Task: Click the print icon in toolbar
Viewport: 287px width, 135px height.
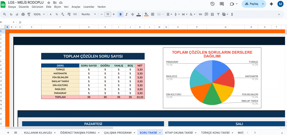Action: 23,14
